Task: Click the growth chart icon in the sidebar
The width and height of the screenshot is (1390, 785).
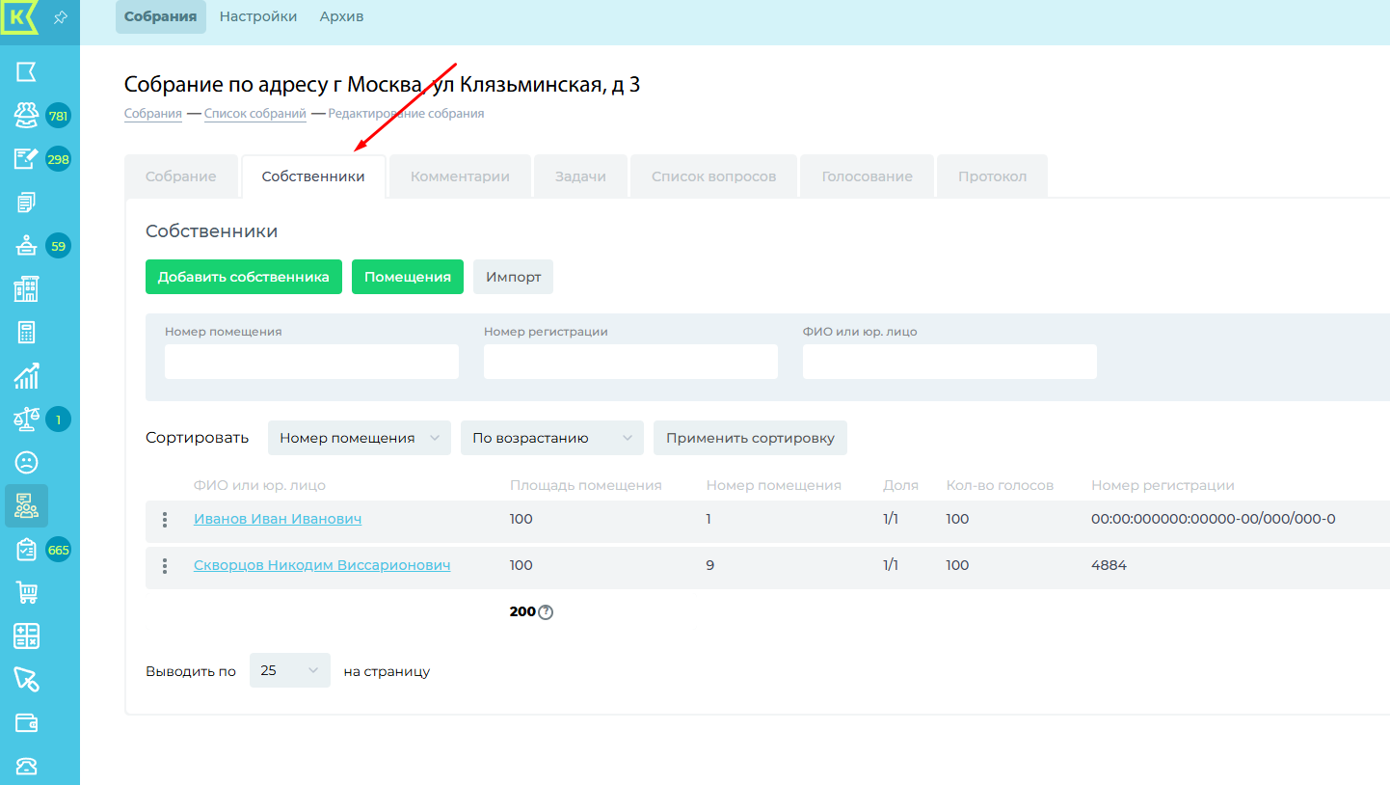Action: (26, 376)
